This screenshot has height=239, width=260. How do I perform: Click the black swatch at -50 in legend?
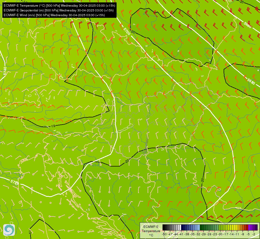(164, 227)
